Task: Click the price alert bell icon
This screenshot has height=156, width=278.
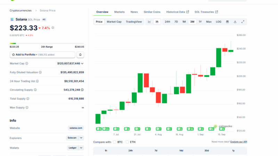Action: tap(80, 55)
